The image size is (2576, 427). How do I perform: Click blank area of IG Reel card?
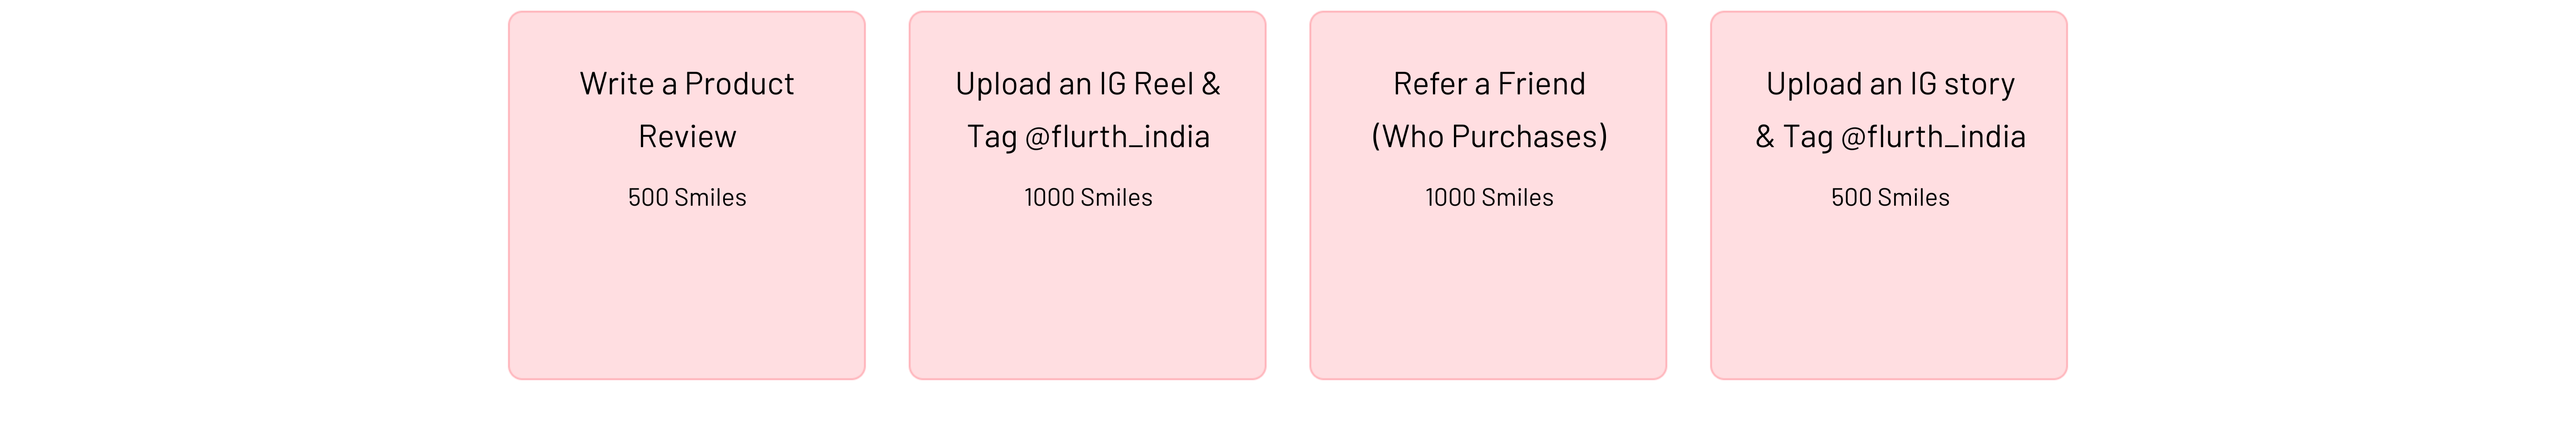click(1088, 300)
